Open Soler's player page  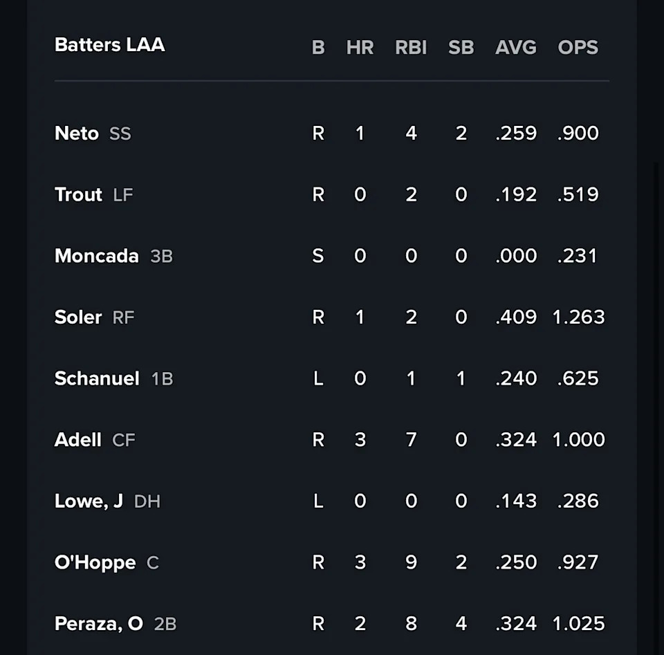pyautogui.click(x=78, y=317)
